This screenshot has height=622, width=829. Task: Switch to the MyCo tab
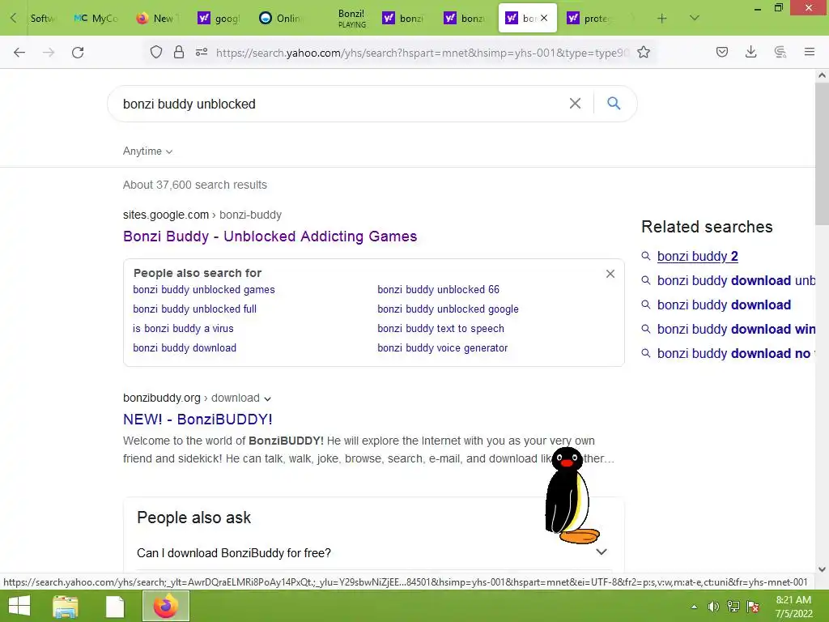(96, 19)
